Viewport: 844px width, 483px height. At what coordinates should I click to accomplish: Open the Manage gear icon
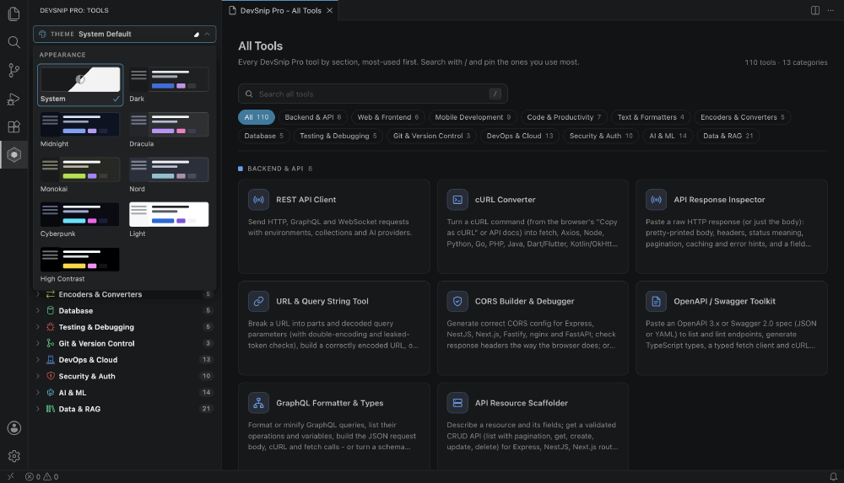14,456
